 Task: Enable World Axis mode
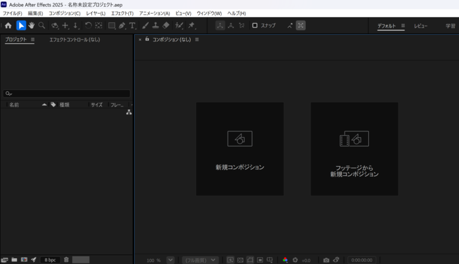pyautogui.click(x=231, y=26)
